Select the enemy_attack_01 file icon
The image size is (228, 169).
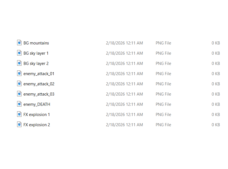(19, 73)
